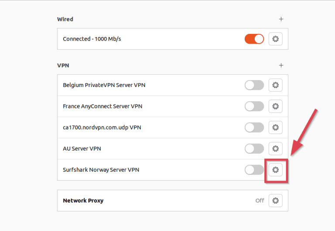The width and height of the screenshot is (335, 231).
Task: Click the Connected - 1000 Mb/s row
Action: (92, 39)
